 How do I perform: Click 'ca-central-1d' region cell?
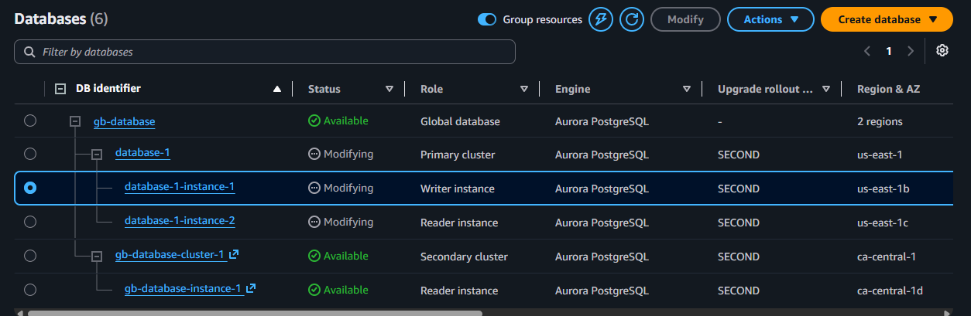click(x=890, y=291)
